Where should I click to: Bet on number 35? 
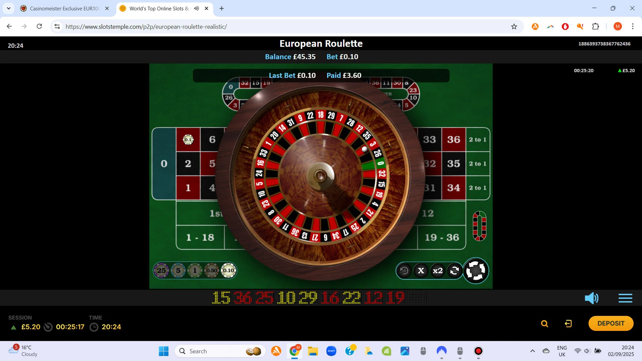454,163
